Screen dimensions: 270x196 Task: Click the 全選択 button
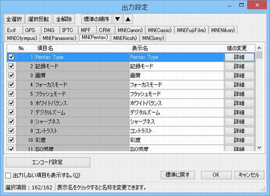(x=14, y=19)
